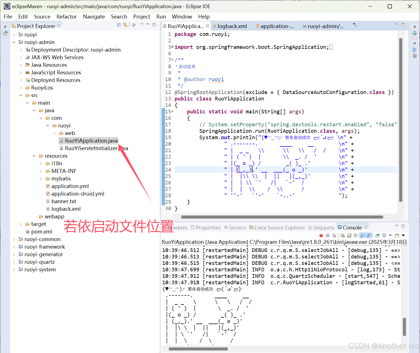Screen dimensions: 420x353
Task: Click Remove Launch gray X icon
Action: tap(328, 235)
